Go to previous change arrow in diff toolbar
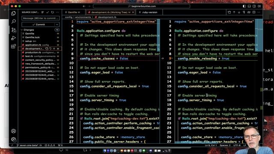This screenshot has height=154, width=274. pyautogui.click(x=234, y=12)
